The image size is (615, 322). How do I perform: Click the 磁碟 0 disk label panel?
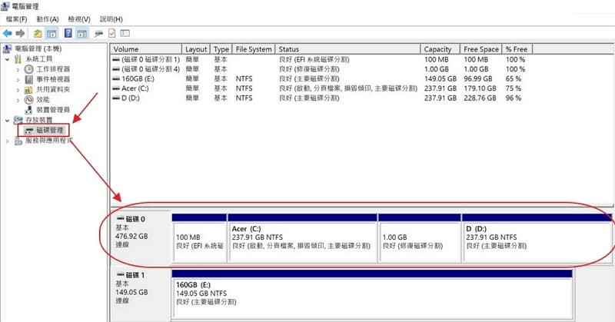(141, 237)
